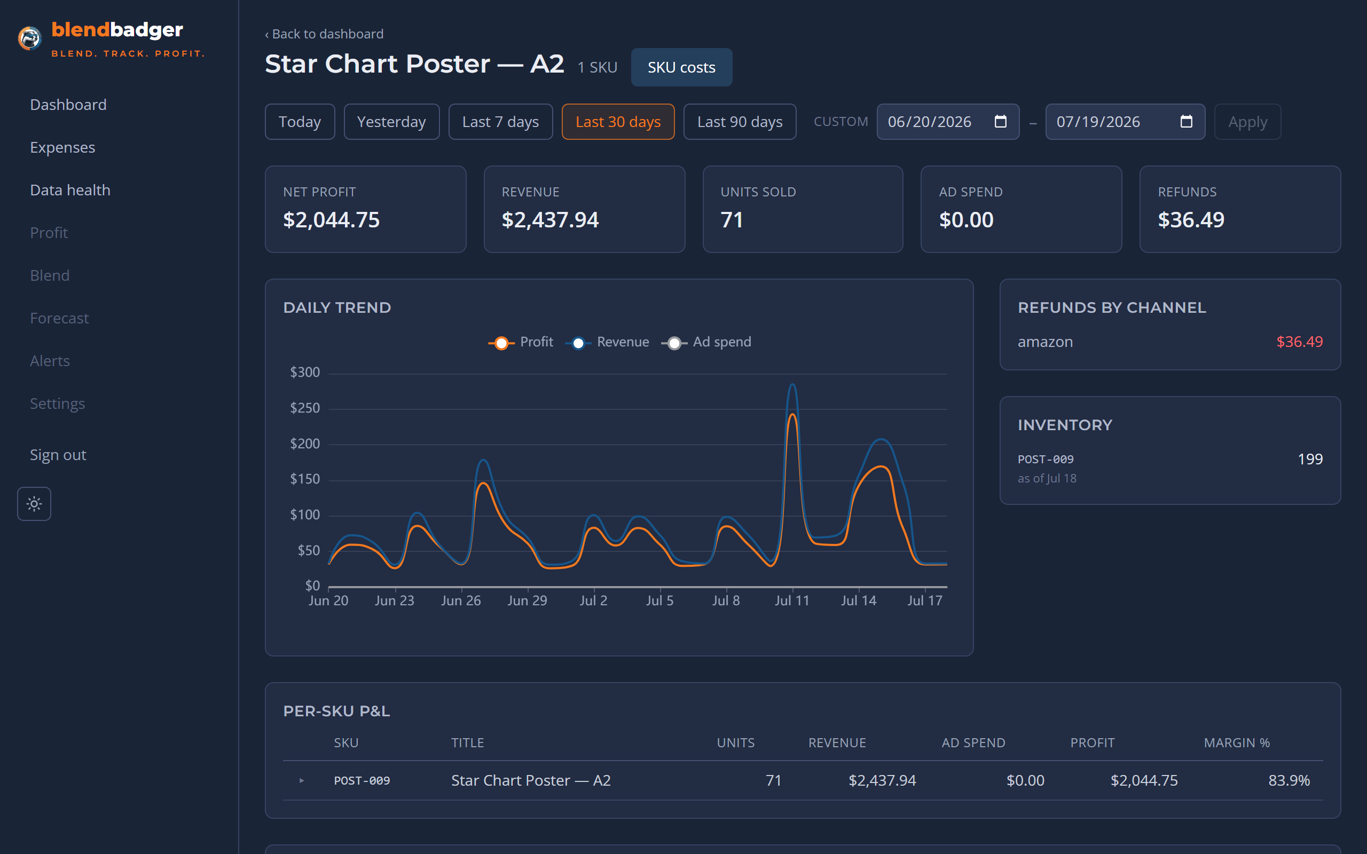
Task: Click the '1 SKU' label beside title
Action: (x=597, y=67)
